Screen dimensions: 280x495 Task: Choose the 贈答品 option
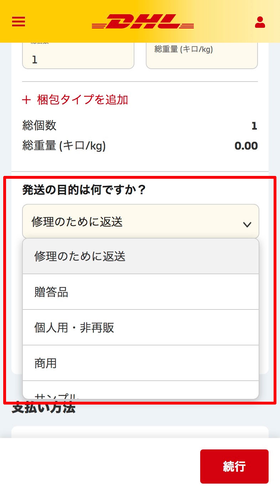(140, 292)
